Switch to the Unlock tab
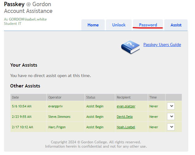This screenshot has width=195, height=155. [119, 25]
